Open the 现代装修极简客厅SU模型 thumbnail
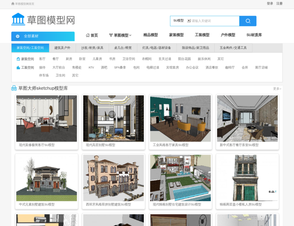The image size is (294, 226). (47, 118)
